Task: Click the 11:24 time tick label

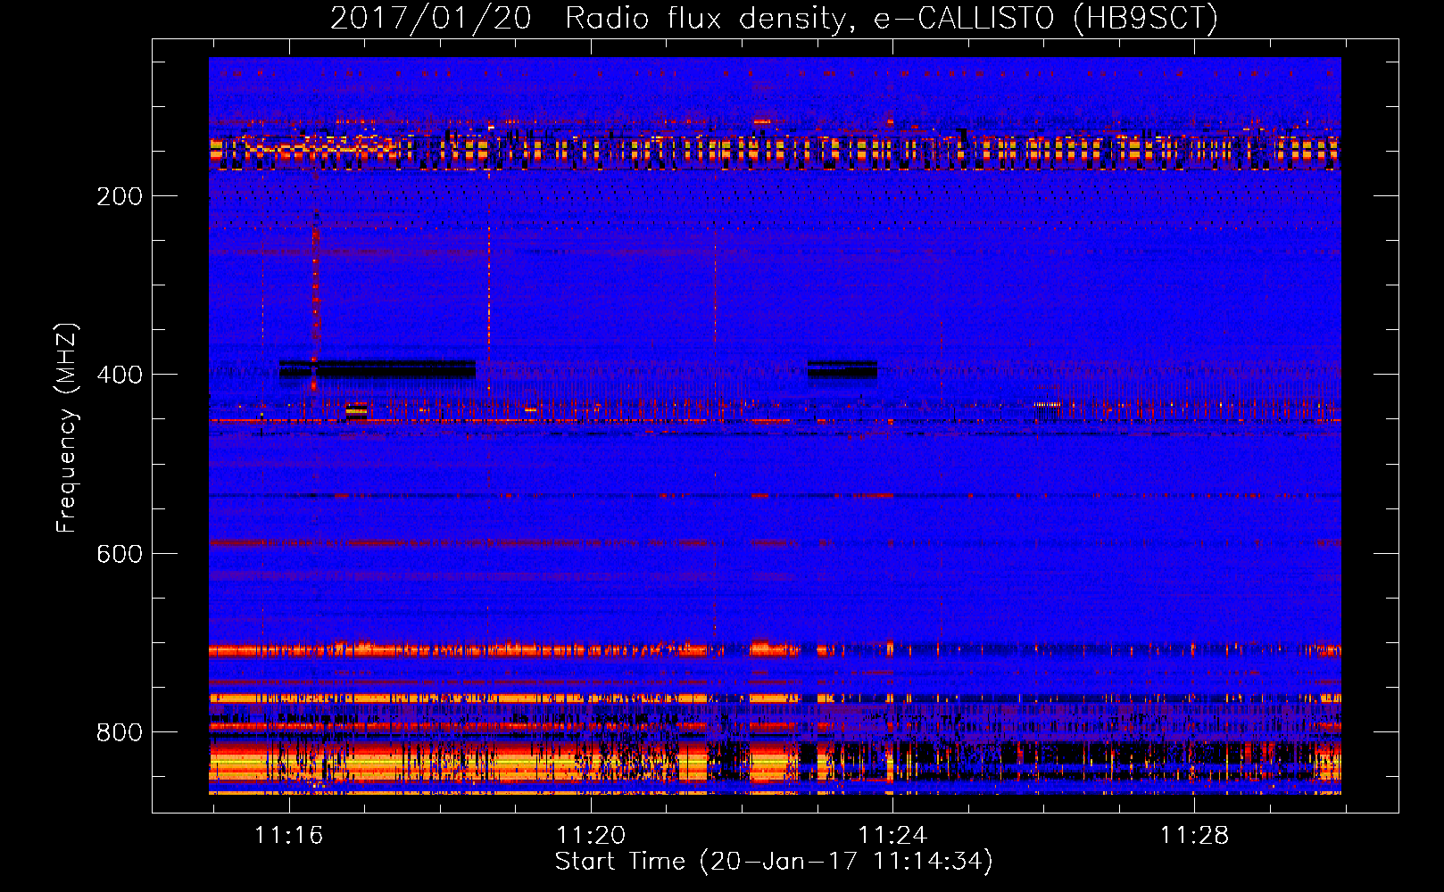Action: click(892, 836)
